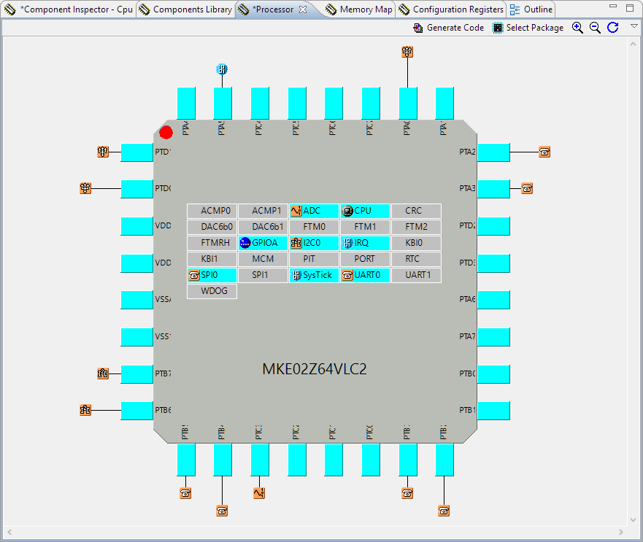Click the Generate Code toolbar button
Viewport: 643px width, 542px height.
click(x=448, y=28)
